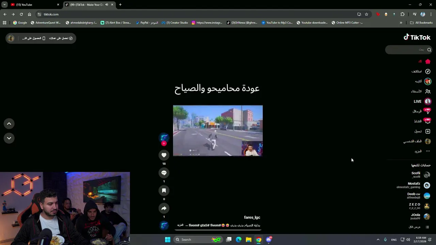Open Extensions puzzle icon
Screen dimensions: 436x245
pyautogui.click(x=402, y=14)
